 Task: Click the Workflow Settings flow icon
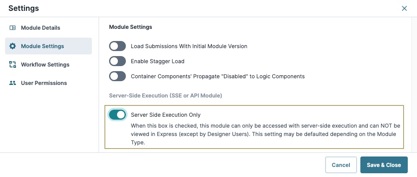(13, 64)
